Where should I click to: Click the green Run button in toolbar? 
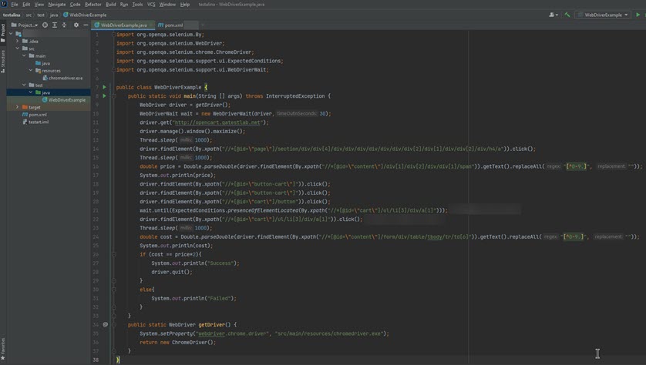tap(638, 15)
